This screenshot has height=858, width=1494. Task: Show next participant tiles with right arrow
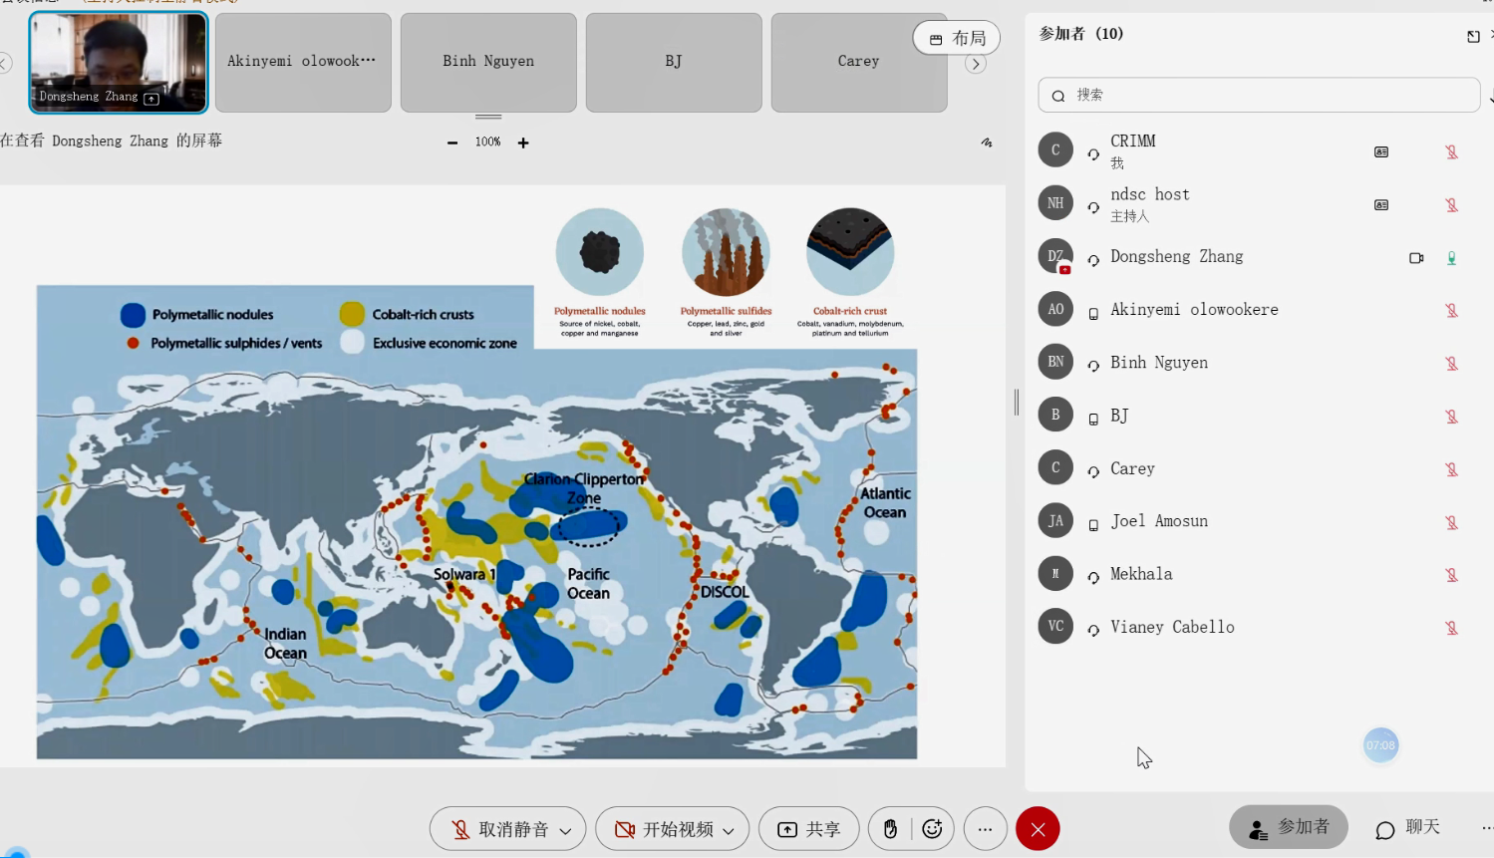pyautogui.click(x=976, y=64)
